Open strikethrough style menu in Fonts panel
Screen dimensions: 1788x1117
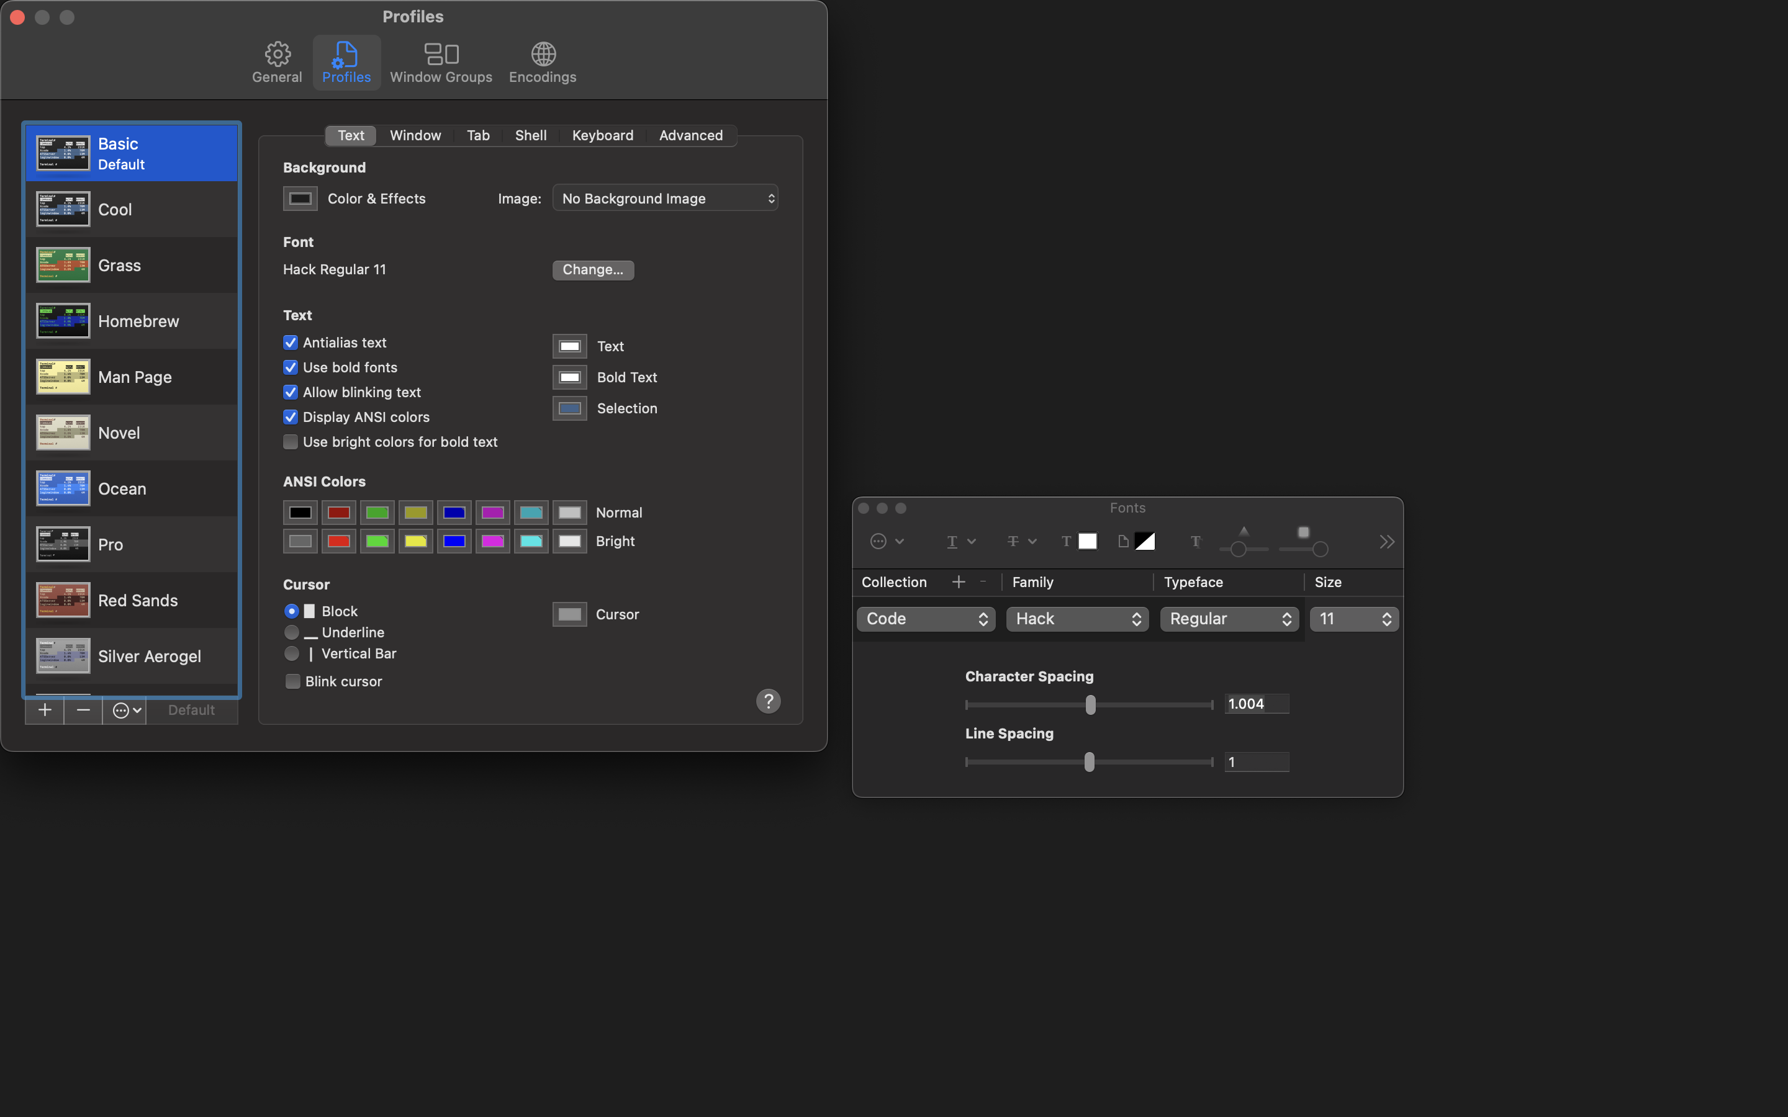(1022, 542)
